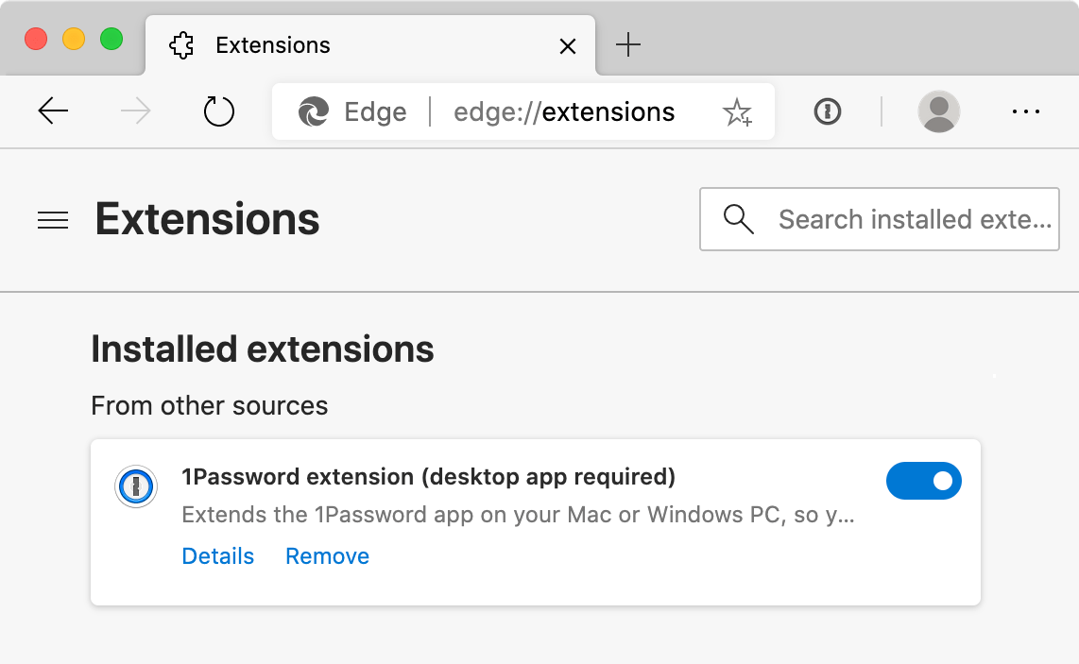The image size is (1079, 664).
Task: Open the 1Password toolbar extension icon
Action: click(827, 111)
